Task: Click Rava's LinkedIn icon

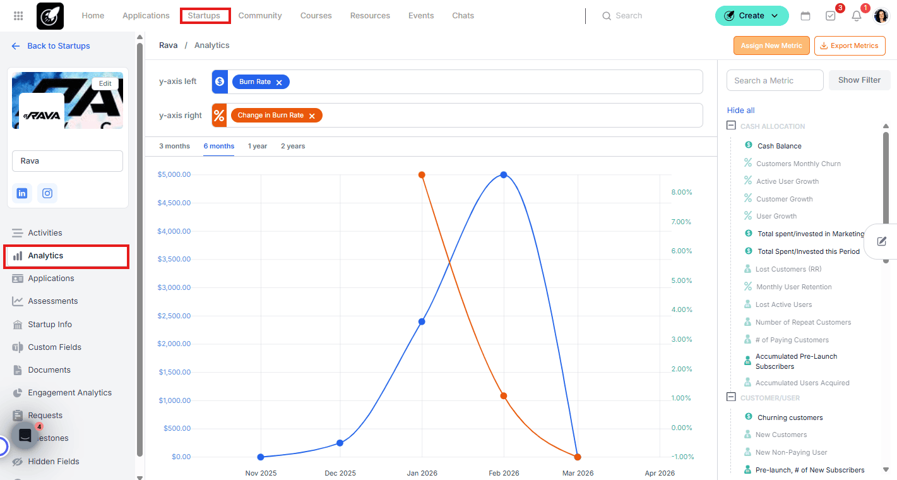Action: coord(21,193)
